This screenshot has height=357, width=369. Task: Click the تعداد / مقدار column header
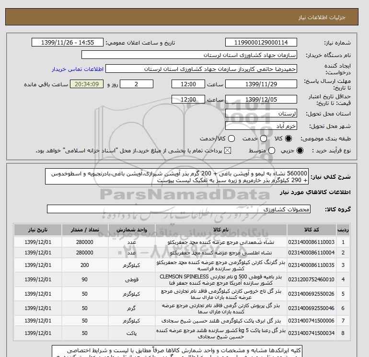point(85,230)
